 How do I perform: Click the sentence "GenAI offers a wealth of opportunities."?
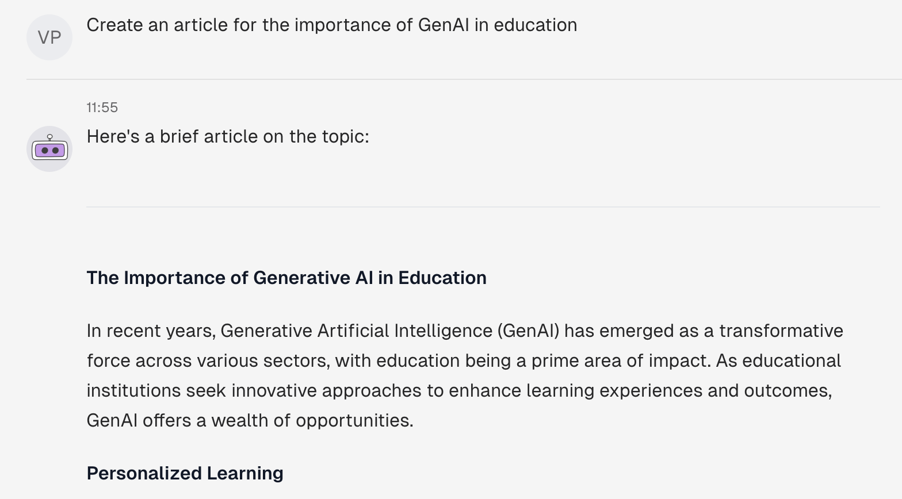(250, 420)
